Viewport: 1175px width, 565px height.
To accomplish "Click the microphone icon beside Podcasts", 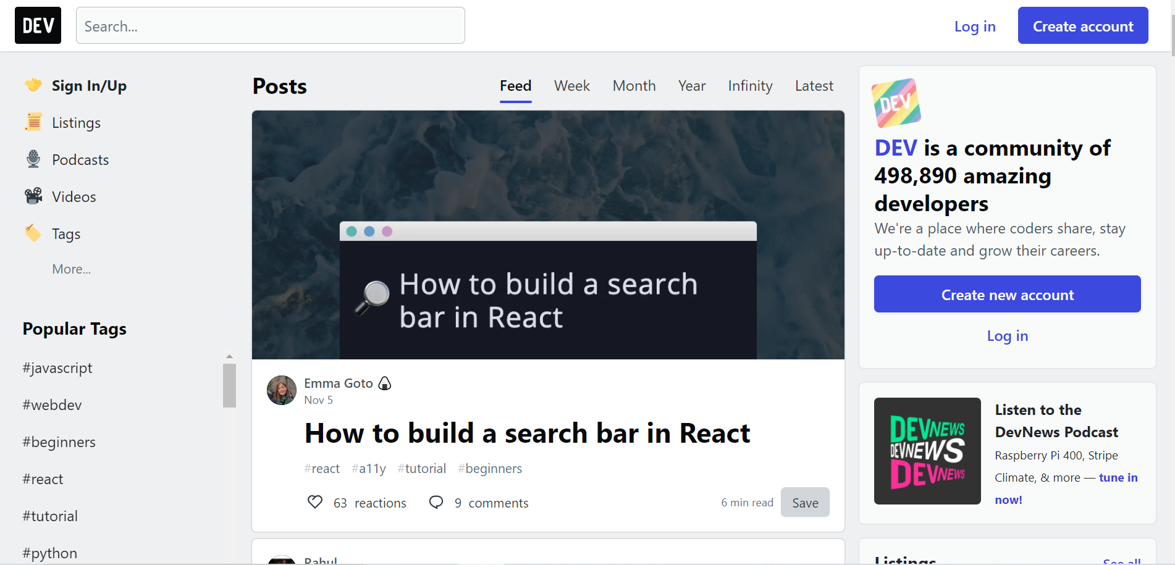I will click(33, 159).
